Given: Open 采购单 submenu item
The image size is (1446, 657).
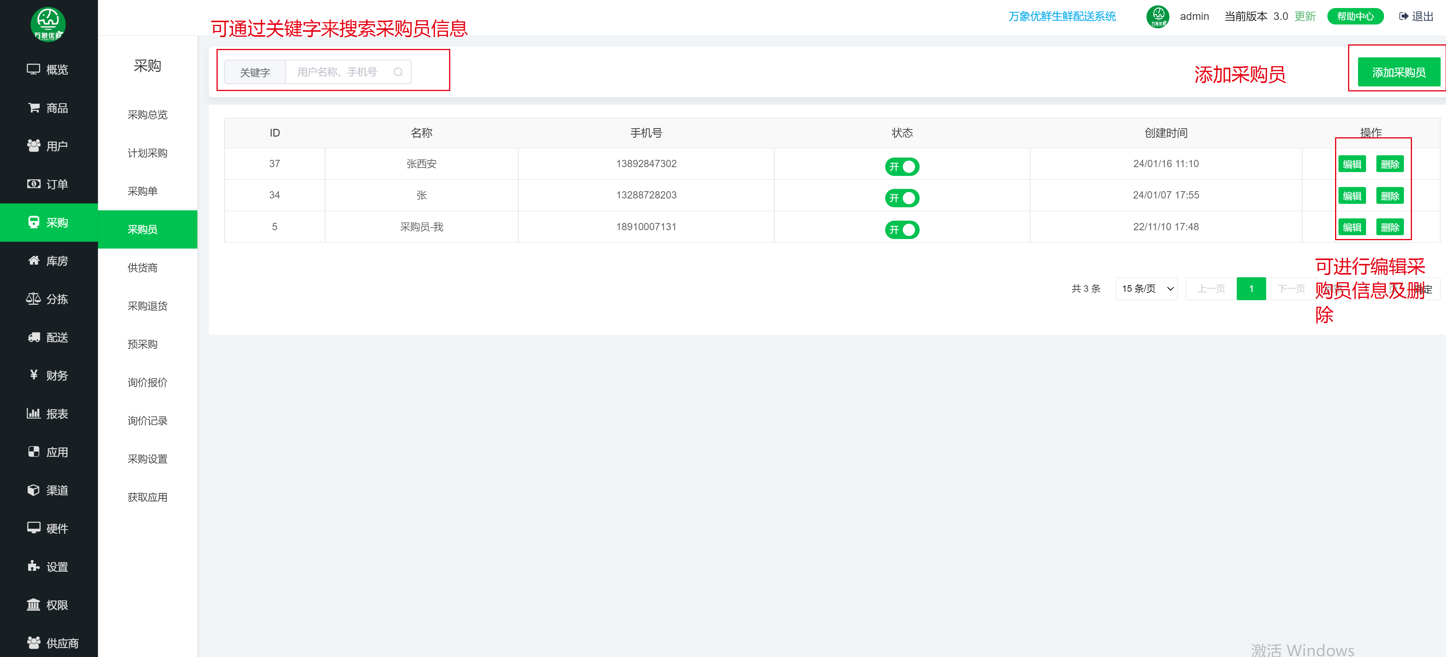Looking at the screenshot, I should point(143,191).
